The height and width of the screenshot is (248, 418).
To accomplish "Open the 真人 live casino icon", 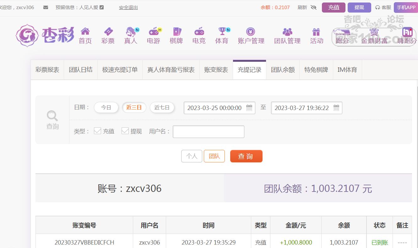I will tap(131, 32).
